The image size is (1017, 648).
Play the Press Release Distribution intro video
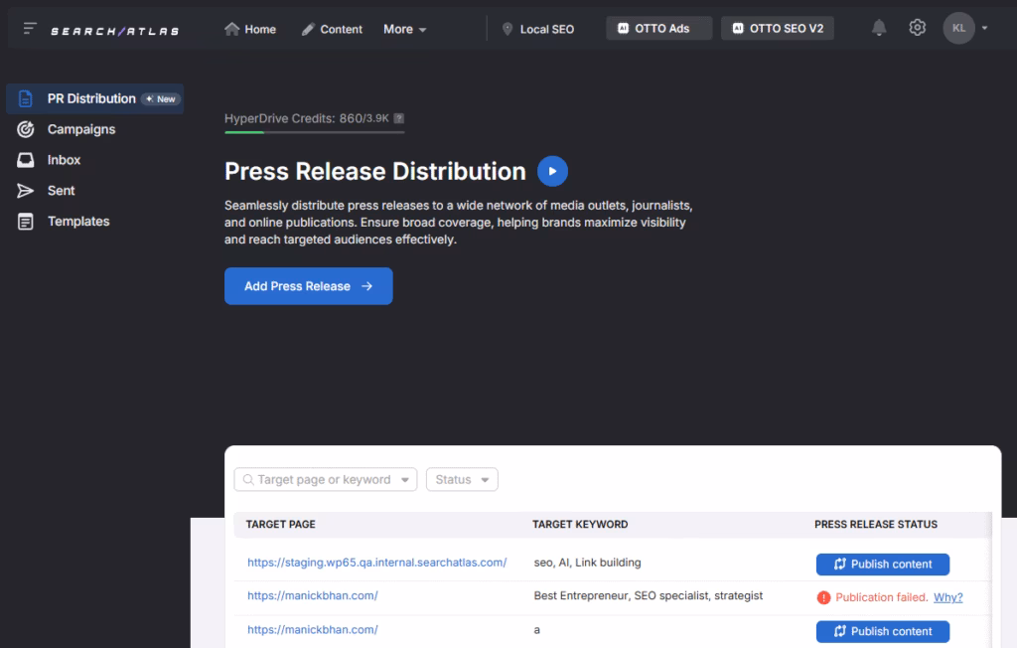point(552,171)
